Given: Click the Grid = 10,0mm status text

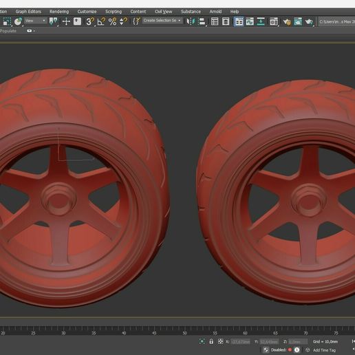Looking at the screenshot, I should [325, 342].
